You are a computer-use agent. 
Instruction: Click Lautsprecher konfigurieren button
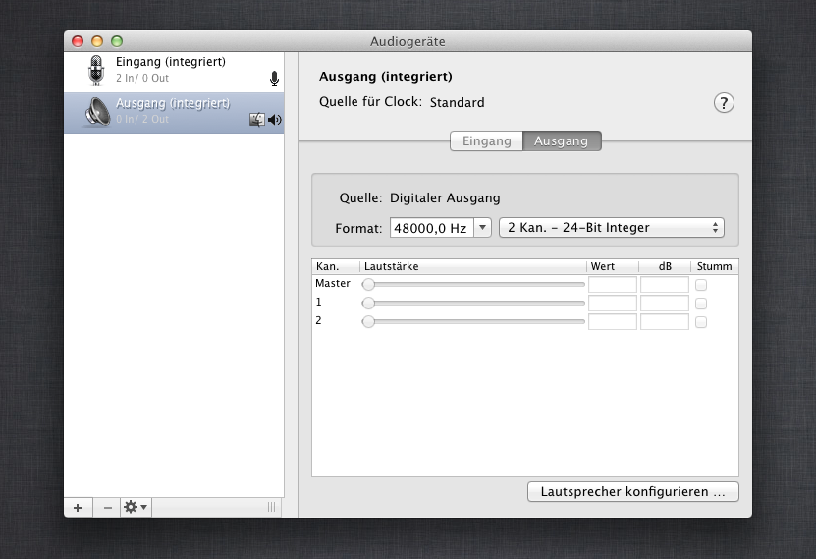632,491
